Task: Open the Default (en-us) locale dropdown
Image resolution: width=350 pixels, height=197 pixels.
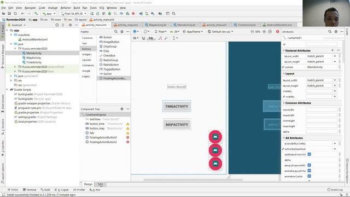Action: click(220, 32)
